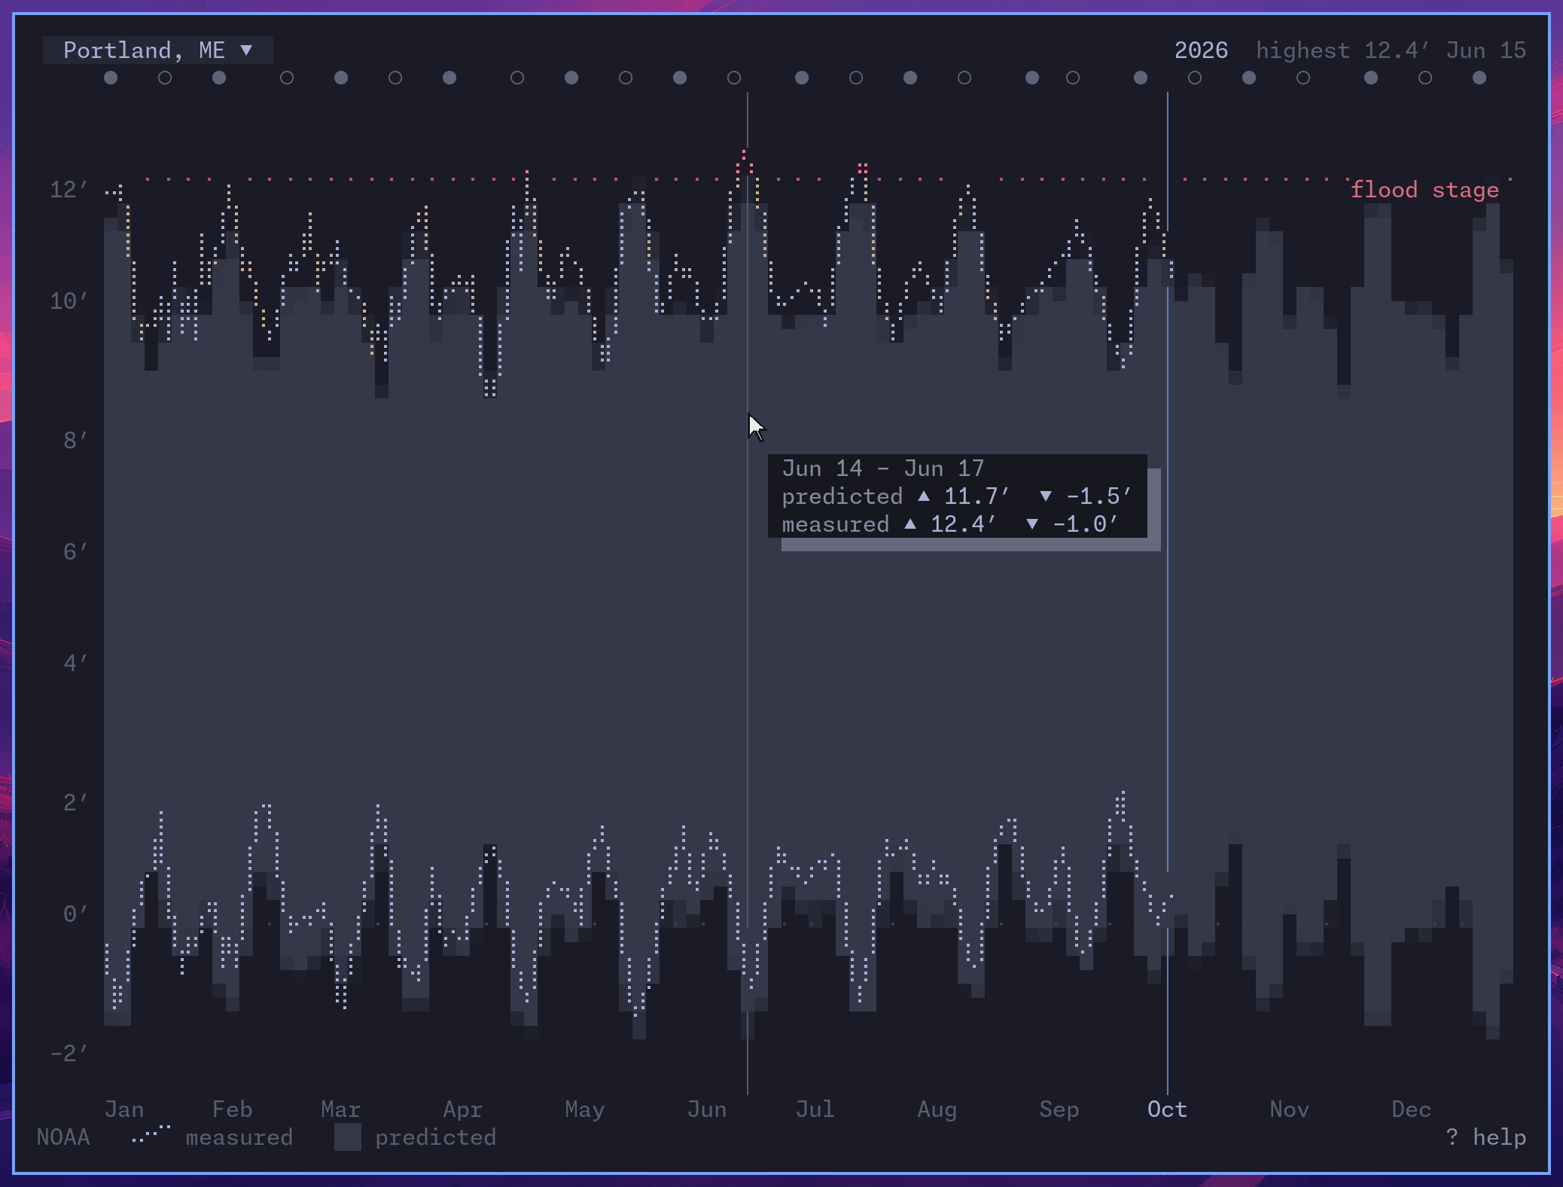This screenshot has height=1187, width=1563.
Task: Select the highlighted Oct month label
Action: tap(1167, 1109)
